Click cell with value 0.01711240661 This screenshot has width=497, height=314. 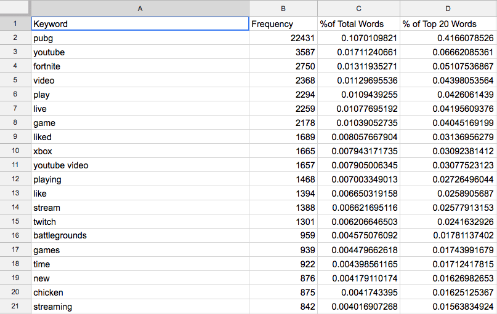pyautogui.click(x=358, y=52)
